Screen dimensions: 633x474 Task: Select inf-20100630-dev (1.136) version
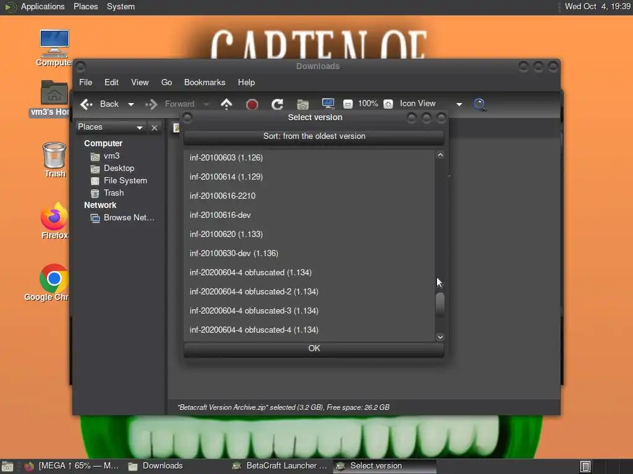click(x=309, y=254)
